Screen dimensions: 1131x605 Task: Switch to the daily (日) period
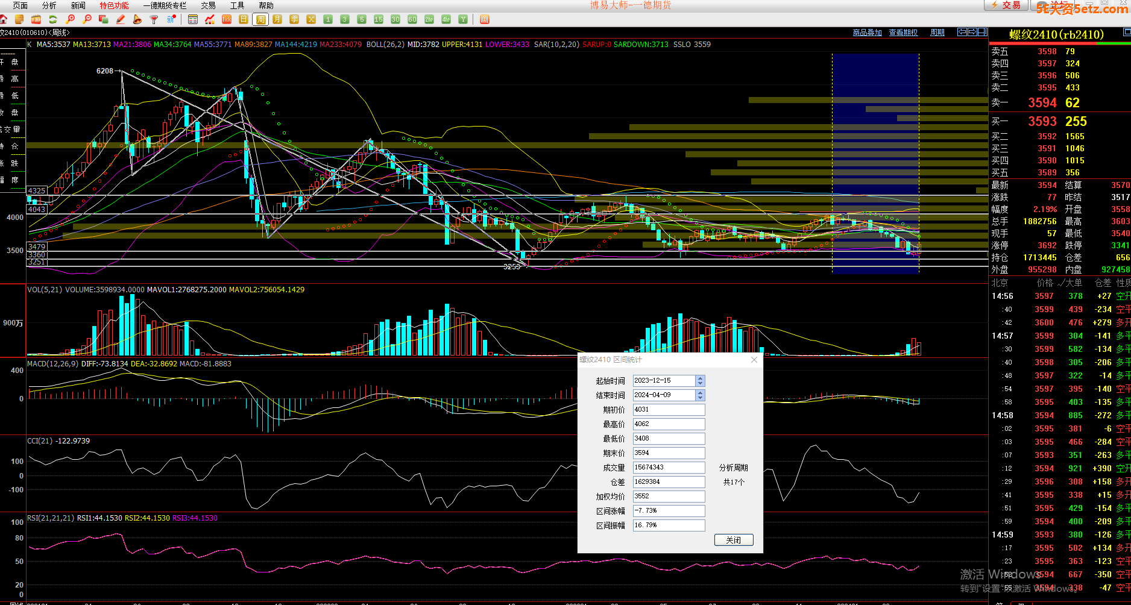(244, 19)
